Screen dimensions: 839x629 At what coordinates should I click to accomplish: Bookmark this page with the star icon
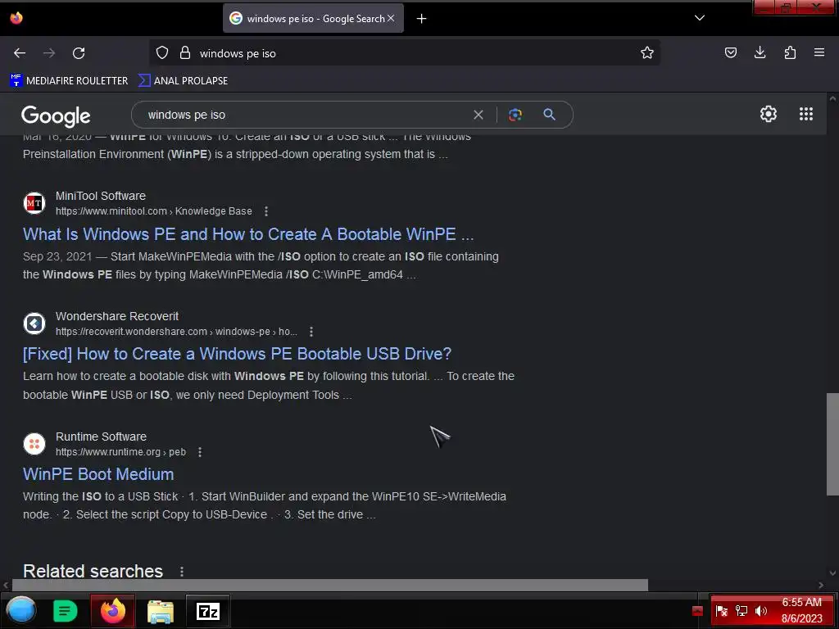click(x=647, y=52)
